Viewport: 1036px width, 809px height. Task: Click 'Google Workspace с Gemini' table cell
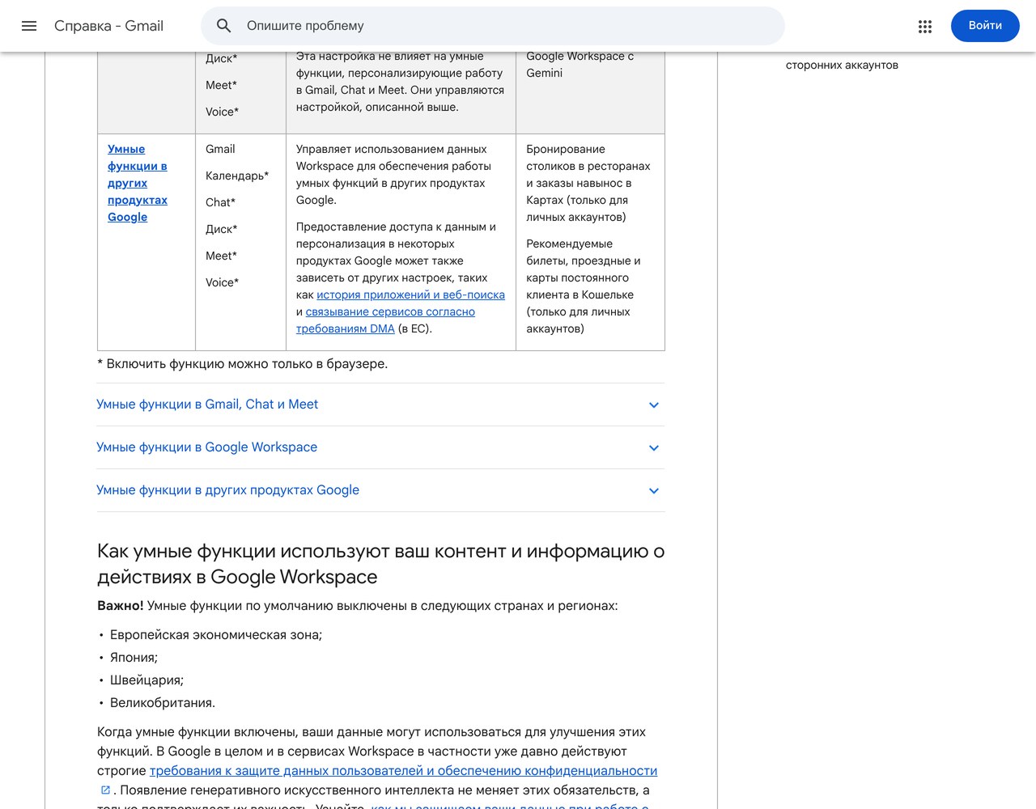(580, 65)
